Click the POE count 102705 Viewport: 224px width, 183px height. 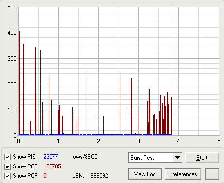point(52,166)
